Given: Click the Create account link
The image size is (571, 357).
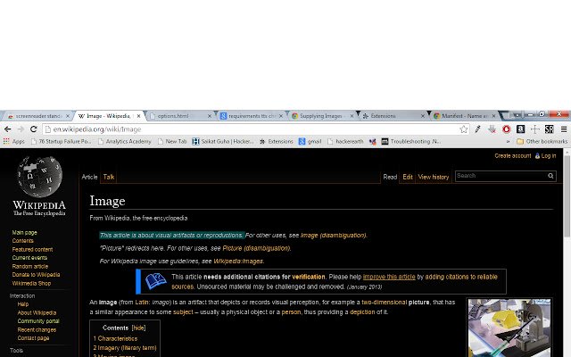Looking at the screenshot, I should tap(513, 156).
